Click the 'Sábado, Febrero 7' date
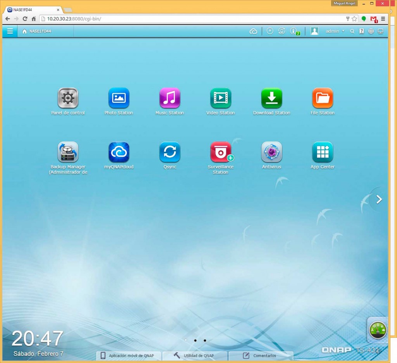 pyautogui.click(x=38, y=354)
